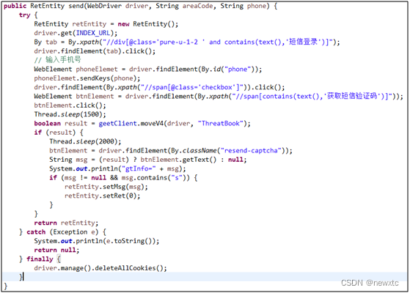Click the '短信登录' text in the xpath string
This screenshot has width=410, height=293.
(x=303, y=42)
